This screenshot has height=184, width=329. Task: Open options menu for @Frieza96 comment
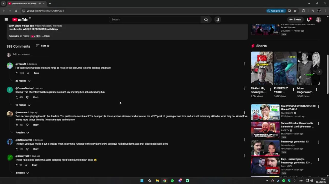244,64
